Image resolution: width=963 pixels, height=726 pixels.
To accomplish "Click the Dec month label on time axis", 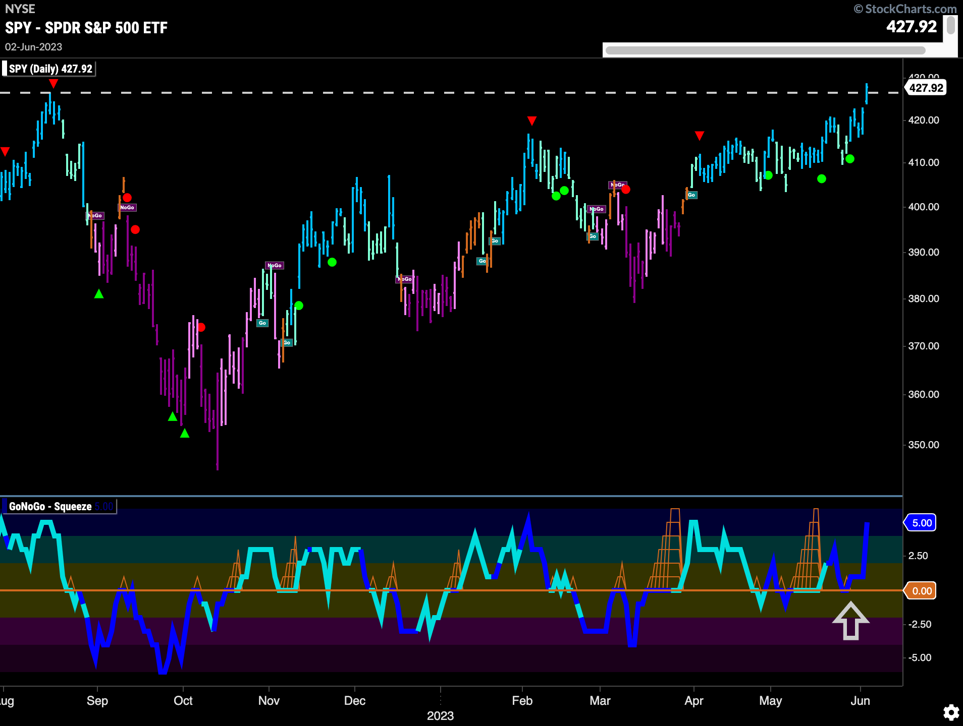I will point(354,701).
